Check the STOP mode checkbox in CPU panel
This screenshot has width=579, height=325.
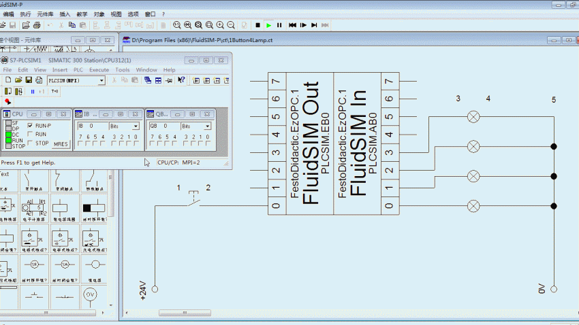pos(30,143)
